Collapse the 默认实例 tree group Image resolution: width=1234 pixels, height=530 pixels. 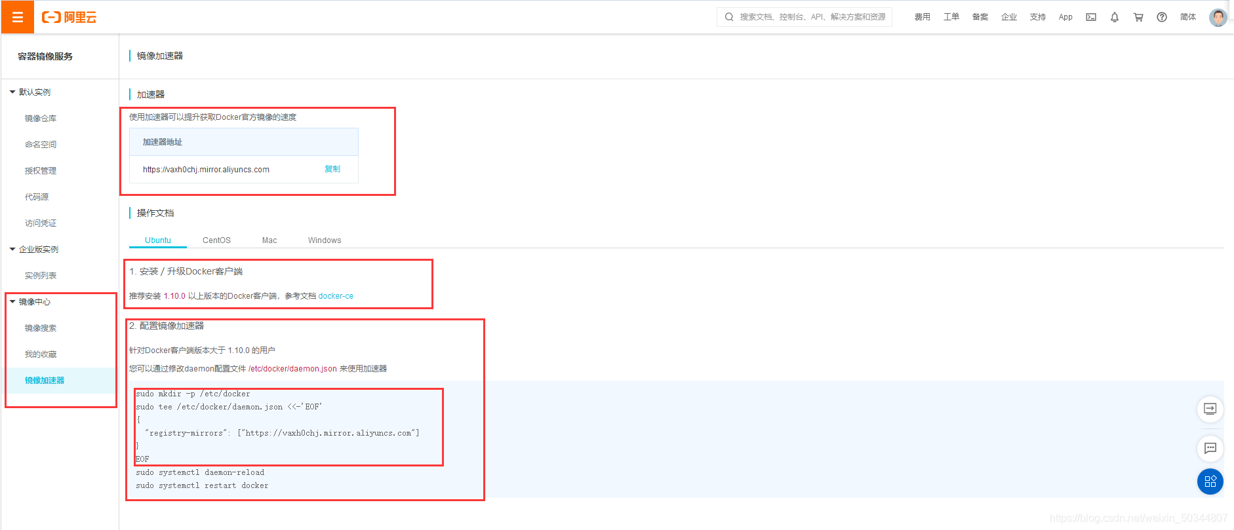pyautogui.click(x=12, y=92)
